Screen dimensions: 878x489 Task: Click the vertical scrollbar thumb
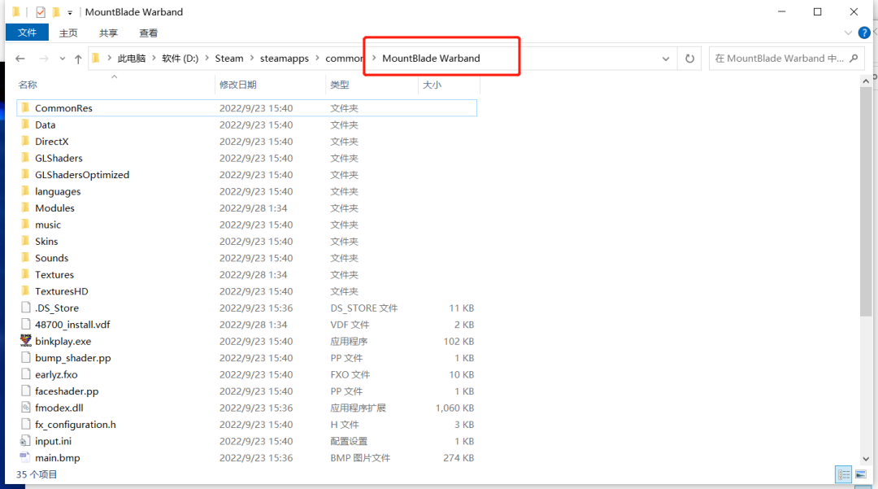tap(866, 202)
